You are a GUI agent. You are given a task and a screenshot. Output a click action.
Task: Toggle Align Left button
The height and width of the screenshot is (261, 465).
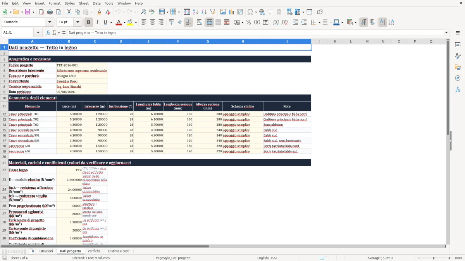coord(144,22)
